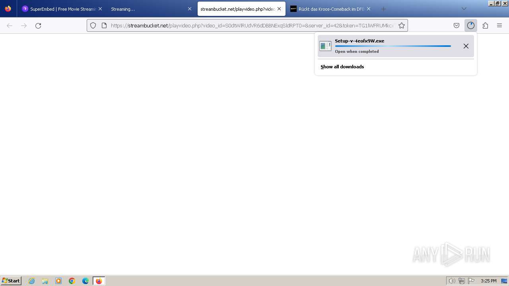Image resolution: width=509 pixels, height=286 pixels.
Task: Toggle the downloads panel button
Action: [x=471, y=25]
